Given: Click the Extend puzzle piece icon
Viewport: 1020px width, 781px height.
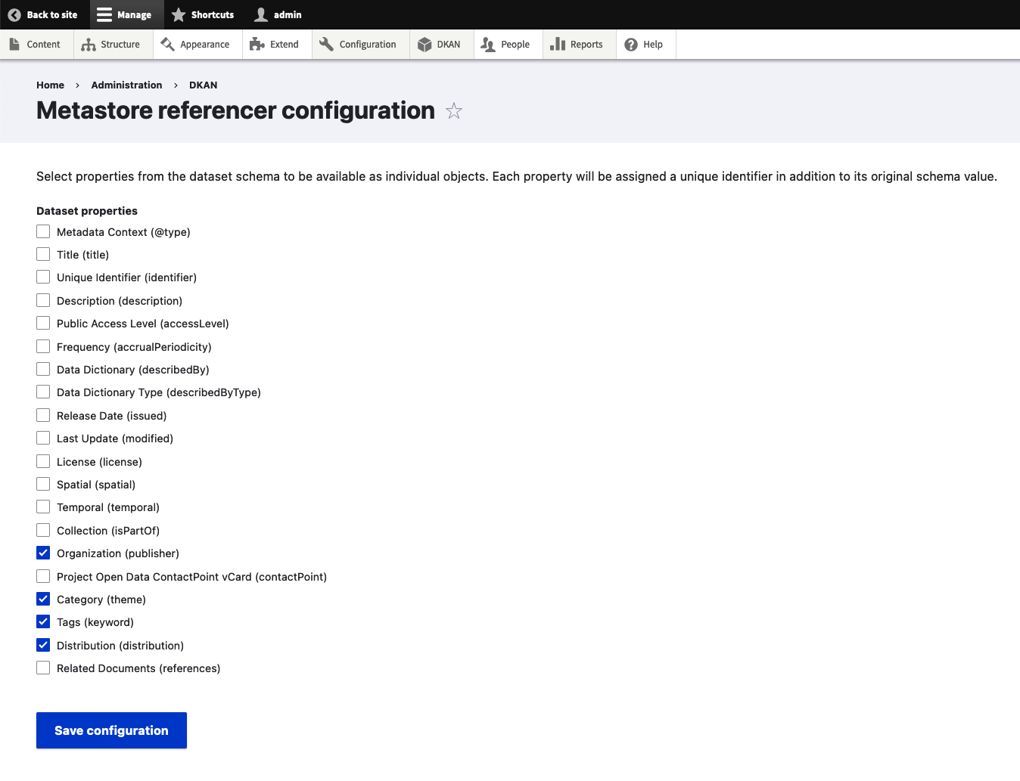Looking at the screenshot, I should [257, 44].
